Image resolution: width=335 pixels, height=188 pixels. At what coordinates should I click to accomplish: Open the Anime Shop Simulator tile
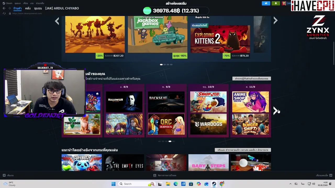250,102
